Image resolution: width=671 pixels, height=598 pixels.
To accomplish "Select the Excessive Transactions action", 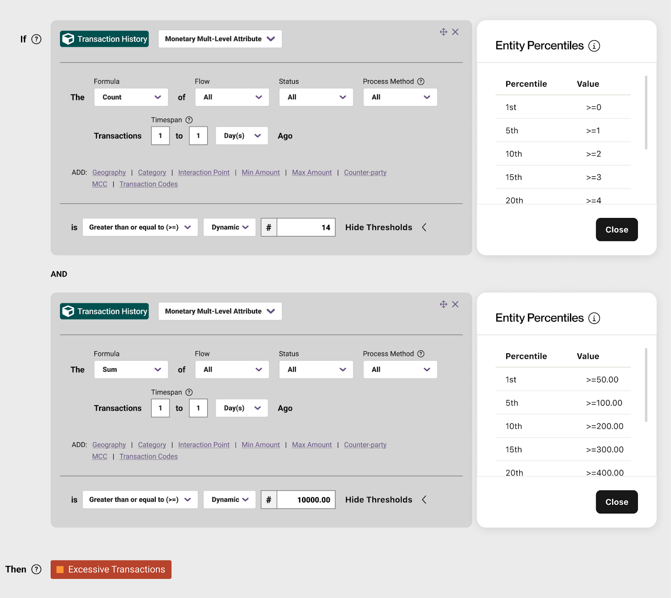I will (x=110, y=570).
